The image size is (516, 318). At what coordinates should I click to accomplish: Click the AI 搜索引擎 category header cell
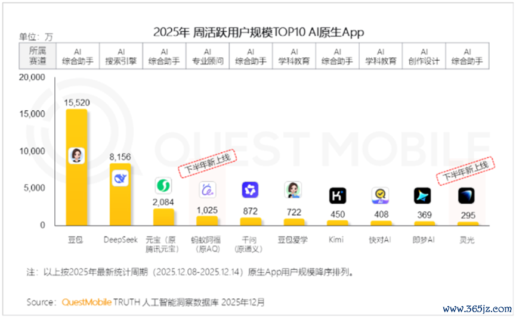[121, 57]
